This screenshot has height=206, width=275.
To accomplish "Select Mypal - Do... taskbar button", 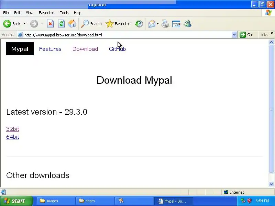I will coord(173,201).
